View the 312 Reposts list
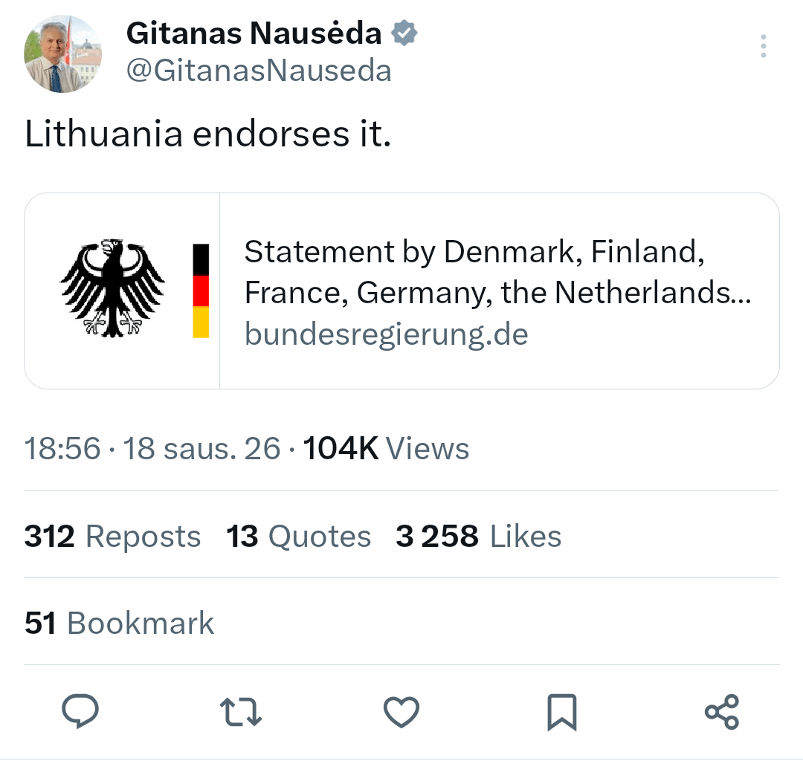803x761 pixels. (112, 536)
